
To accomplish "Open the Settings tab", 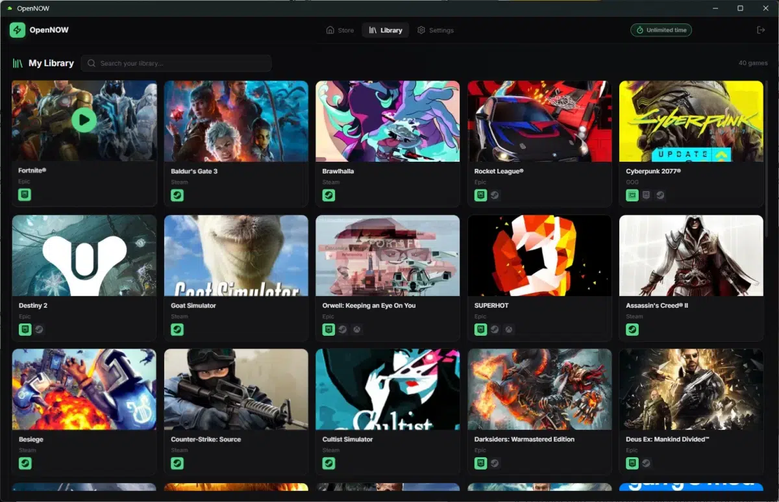I will (435, 30).
